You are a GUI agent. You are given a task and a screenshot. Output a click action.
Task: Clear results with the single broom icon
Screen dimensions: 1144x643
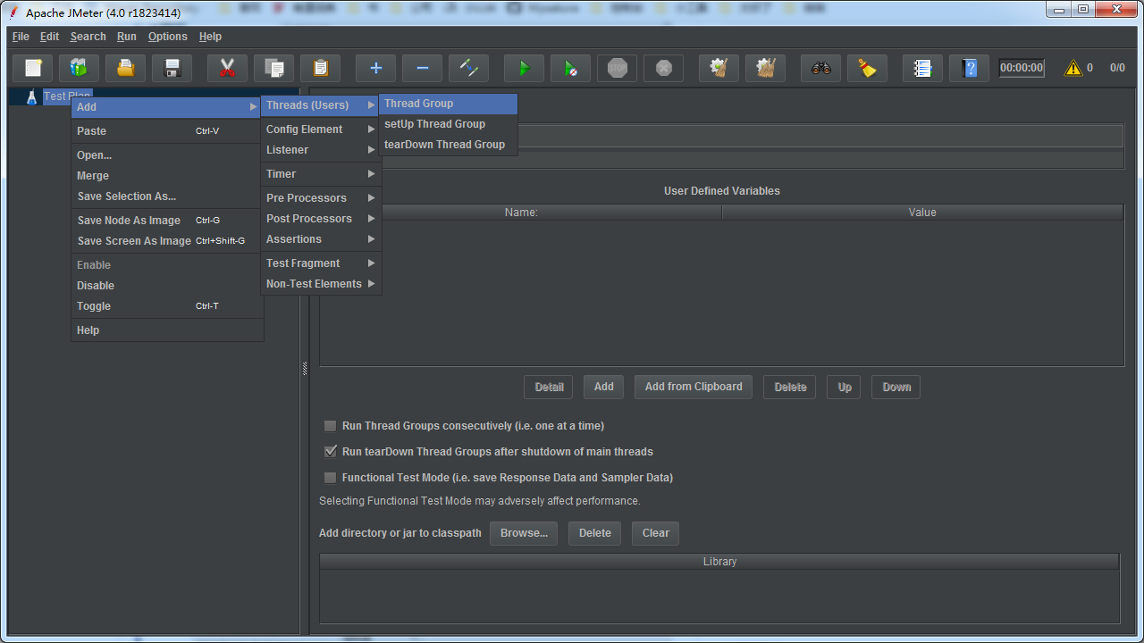719,68
